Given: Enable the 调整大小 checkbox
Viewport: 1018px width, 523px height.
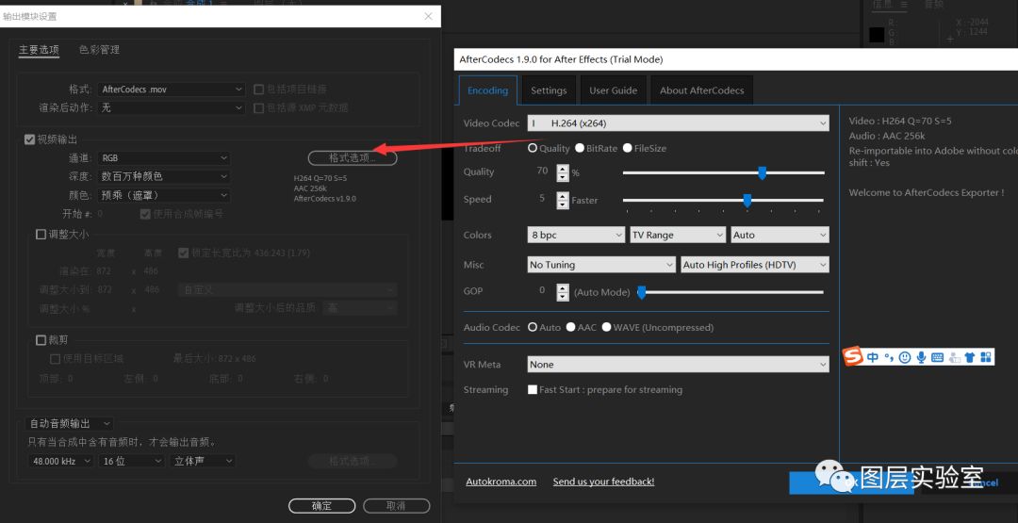Looking at the screenshot, I should 41,235.
